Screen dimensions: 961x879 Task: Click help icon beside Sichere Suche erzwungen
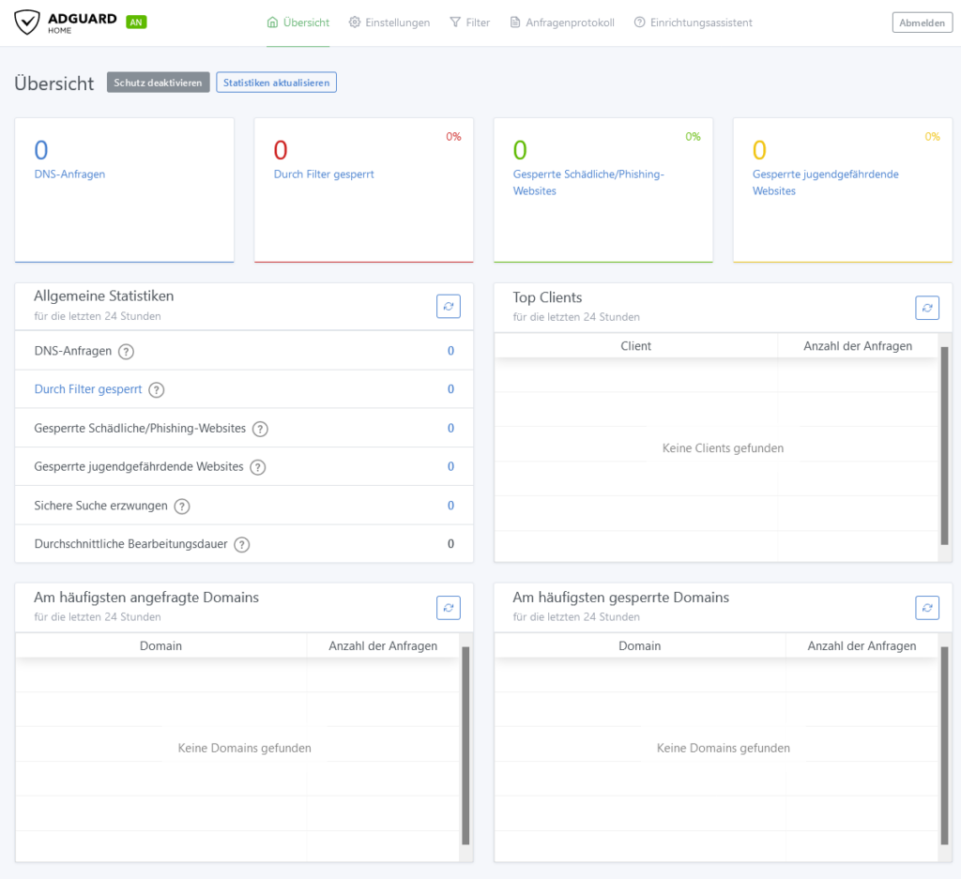(182, 507)
